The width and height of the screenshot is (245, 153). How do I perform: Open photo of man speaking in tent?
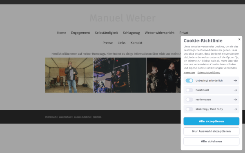69,75
